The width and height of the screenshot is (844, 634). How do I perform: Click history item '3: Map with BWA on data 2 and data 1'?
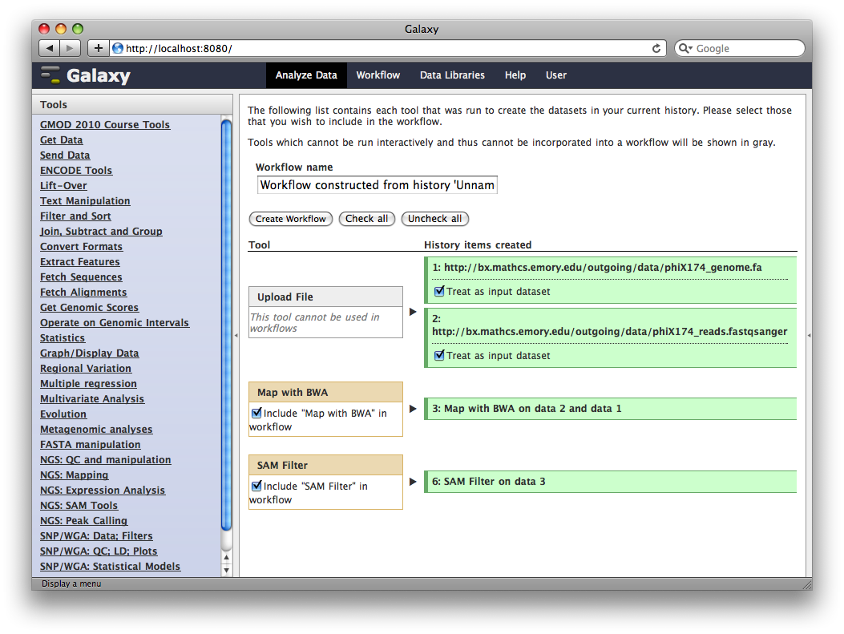[x=611, y=409]
